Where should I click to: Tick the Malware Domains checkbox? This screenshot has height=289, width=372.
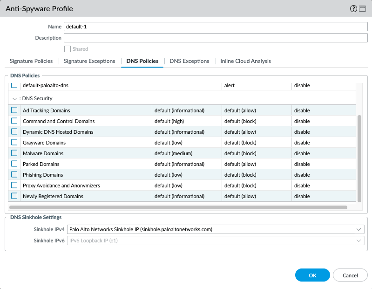pyautogui.click(x=14, y=153)
